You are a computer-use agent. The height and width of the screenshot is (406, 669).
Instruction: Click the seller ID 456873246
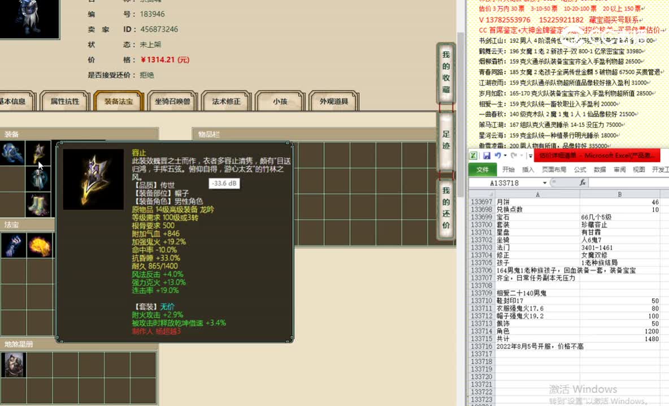159,29
